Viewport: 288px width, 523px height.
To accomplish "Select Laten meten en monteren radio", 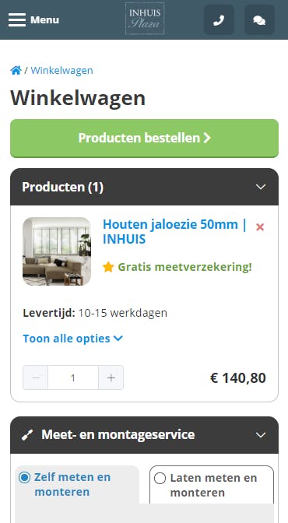I will tap(160, 479).
